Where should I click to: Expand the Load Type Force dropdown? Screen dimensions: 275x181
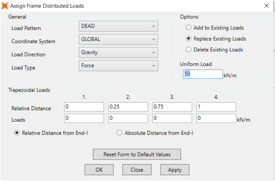click(x=118, y=66)
